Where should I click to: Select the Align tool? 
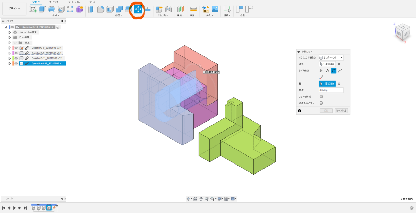click(147, 9)
